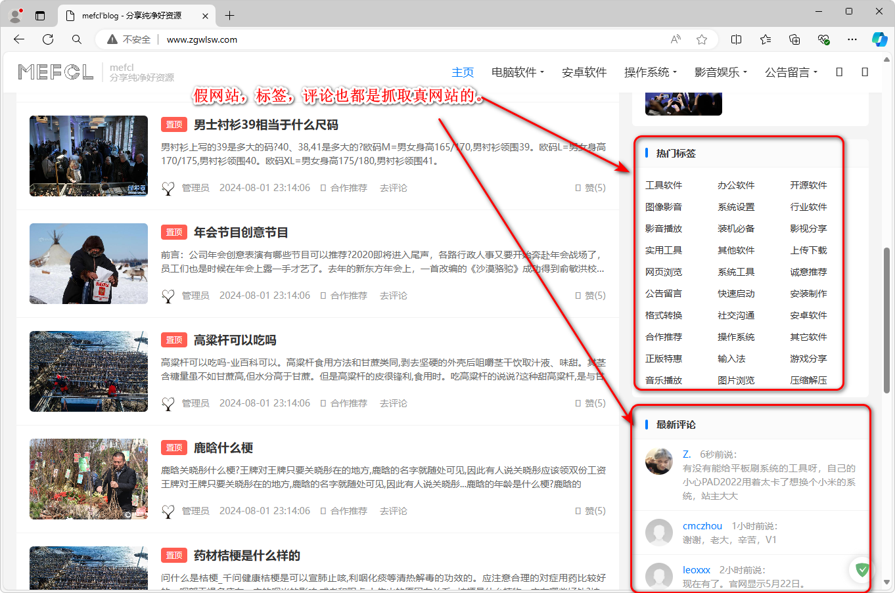Viewport: 895px width, 593px height.
Task: Select 上传下载 hot tag
Action: pyautogui.click(x=808, y=250)
